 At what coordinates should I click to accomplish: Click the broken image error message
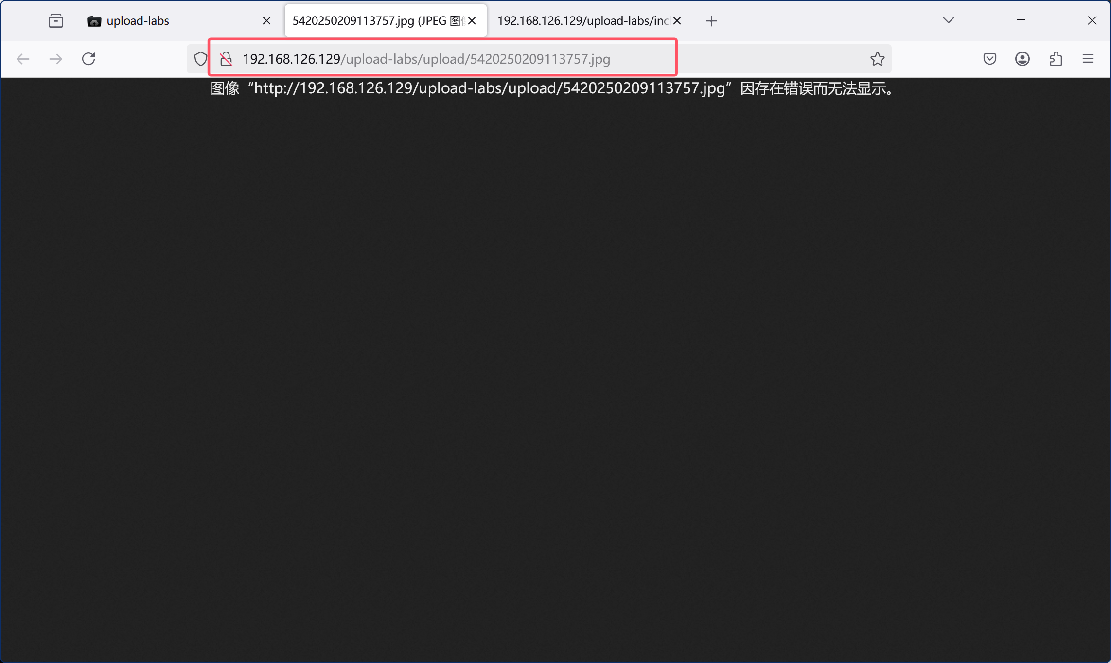(552, 89)
